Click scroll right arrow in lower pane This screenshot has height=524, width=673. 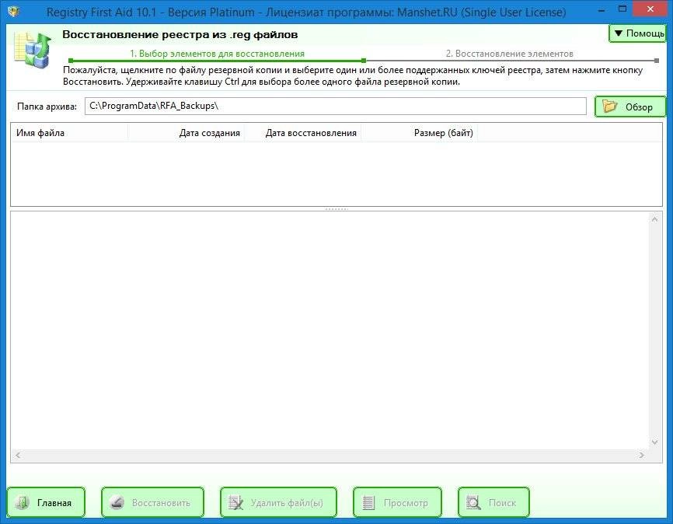tap(642, 455)
